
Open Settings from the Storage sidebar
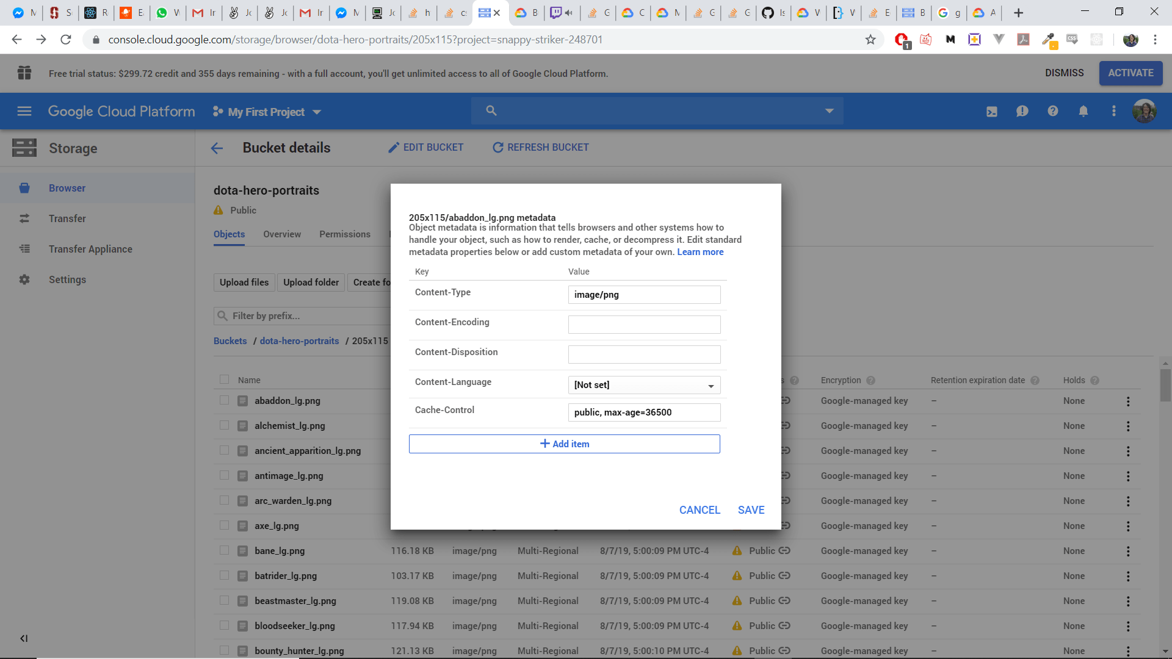[x=67, y=279]
